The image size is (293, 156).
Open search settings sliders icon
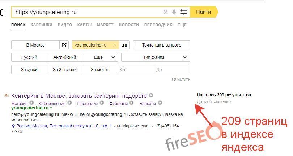[183, 12]
